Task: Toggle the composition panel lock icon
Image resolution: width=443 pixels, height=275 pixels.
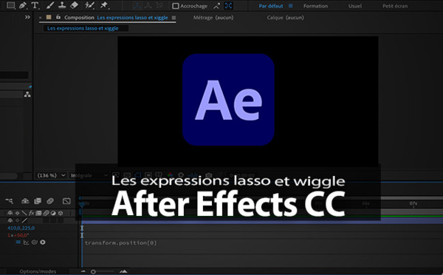Action: click(58, 17)
